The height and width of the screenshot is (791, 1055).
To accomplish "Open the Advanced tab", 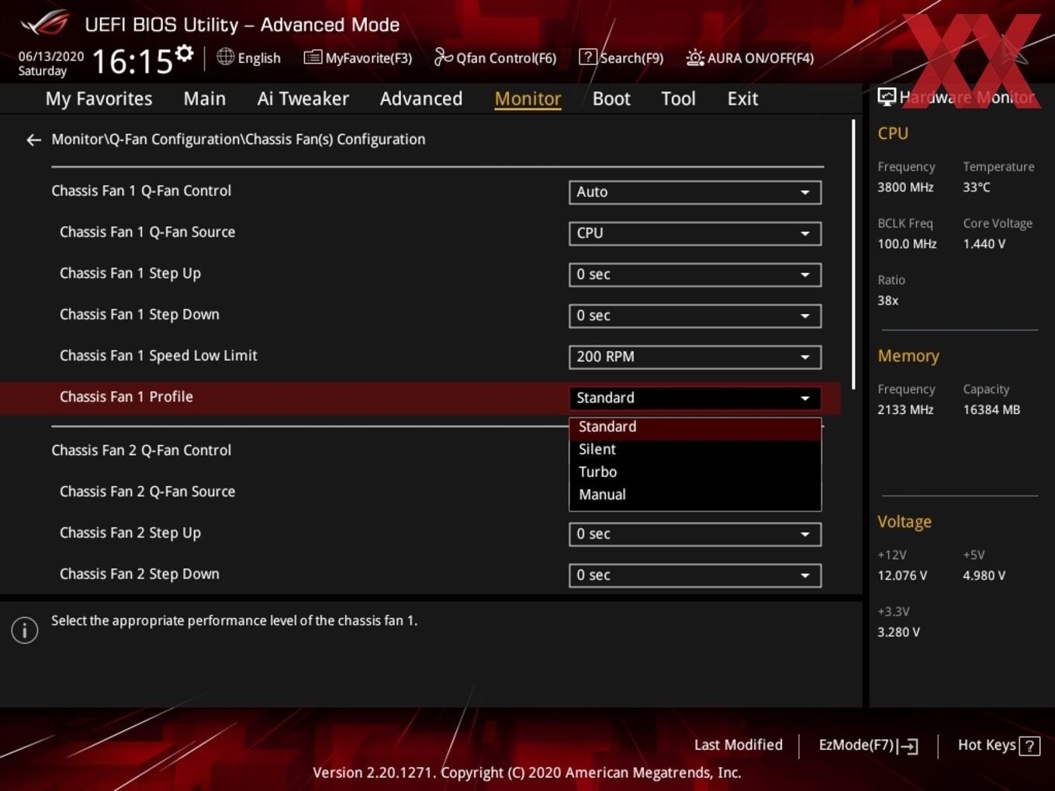I will [x=421, y=98].
